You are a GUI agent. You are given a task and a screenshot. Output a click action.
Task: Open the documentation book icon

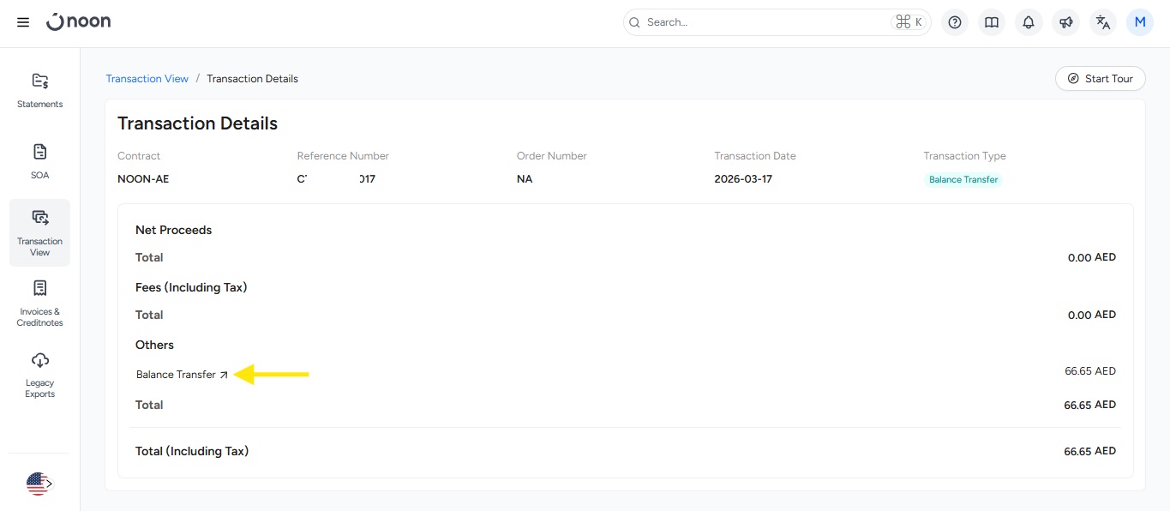[992, 22]
